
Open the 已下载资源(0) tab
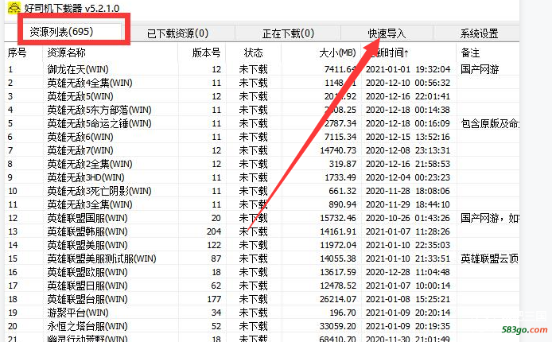coord(178,33)
